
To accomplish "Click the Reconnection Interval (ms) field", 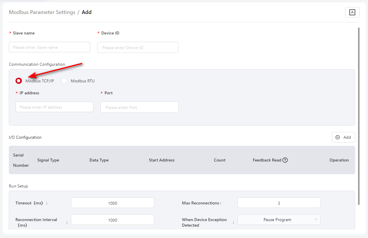I will point(112,220).
